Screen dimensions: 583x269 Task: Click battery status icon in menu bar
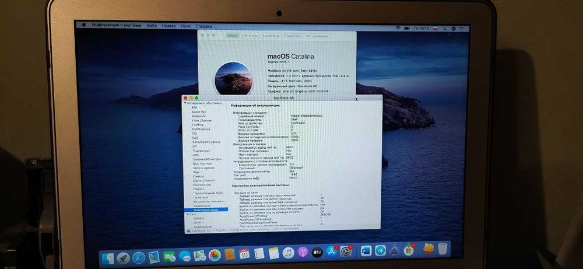407,28
